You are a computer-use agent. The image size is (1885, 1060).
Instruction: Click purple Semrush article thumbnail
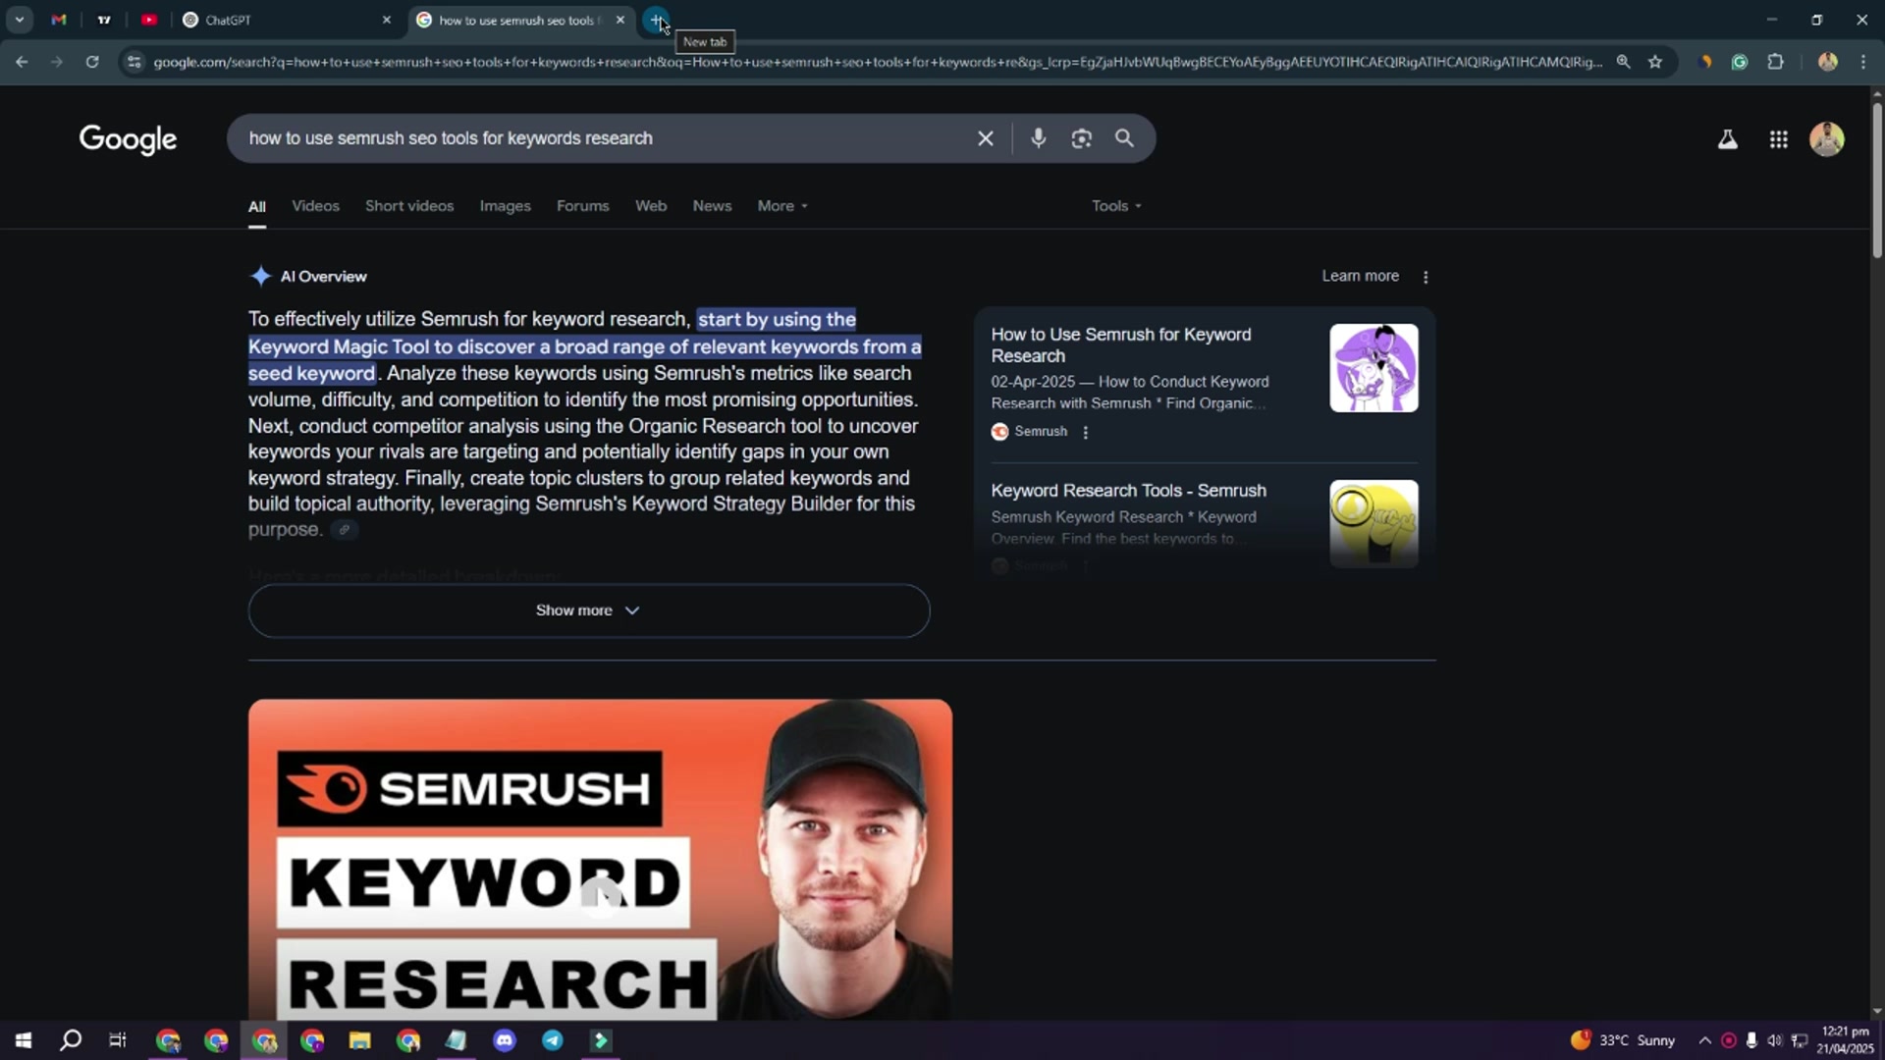pos(1373,368)
